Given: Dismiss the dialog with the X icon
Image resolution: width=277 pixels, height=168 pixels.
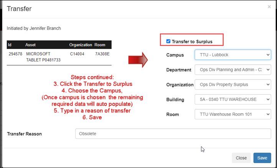Looking at the screenshot, I should point(269,7).
